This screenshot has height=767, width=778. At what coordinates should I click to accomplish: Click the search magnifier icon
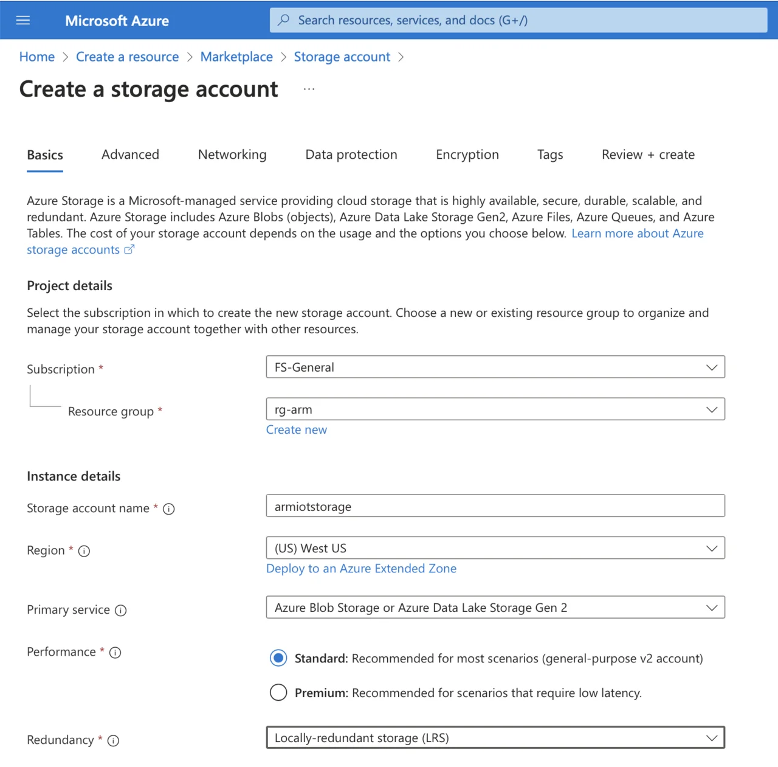(283, 20)
